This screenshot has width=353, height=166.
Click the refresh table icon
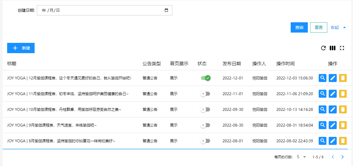click(x=323, y=48)
